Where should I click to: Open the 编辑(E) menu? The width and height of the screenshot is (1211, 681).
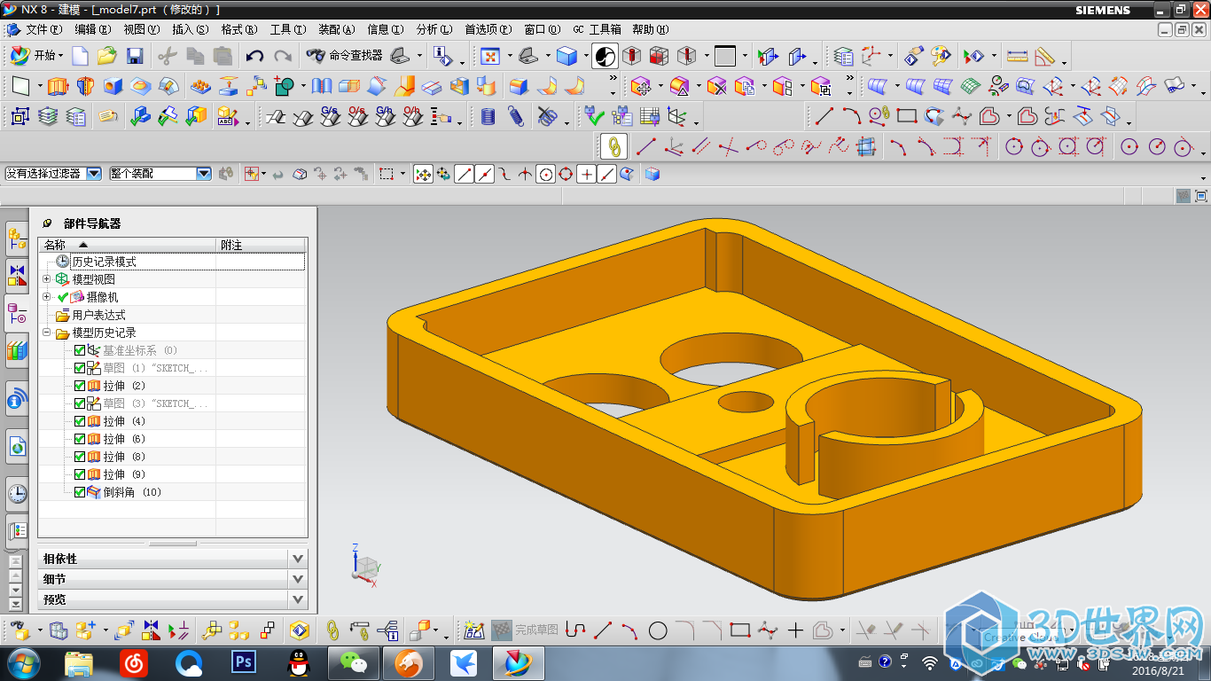93,29
